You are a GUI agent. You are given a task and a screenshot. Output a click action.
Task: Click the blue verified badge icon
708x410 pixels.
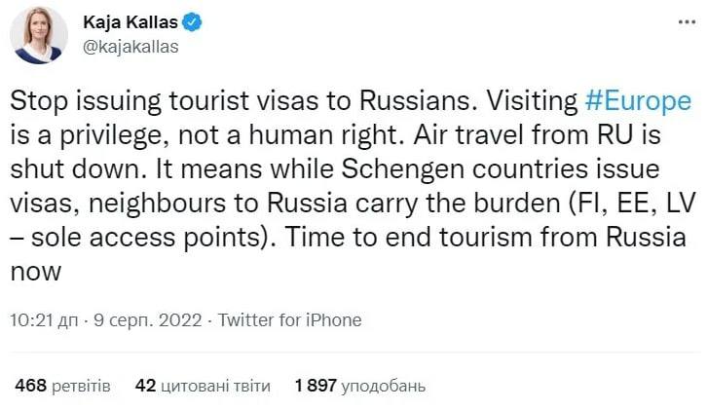(193, 20)
